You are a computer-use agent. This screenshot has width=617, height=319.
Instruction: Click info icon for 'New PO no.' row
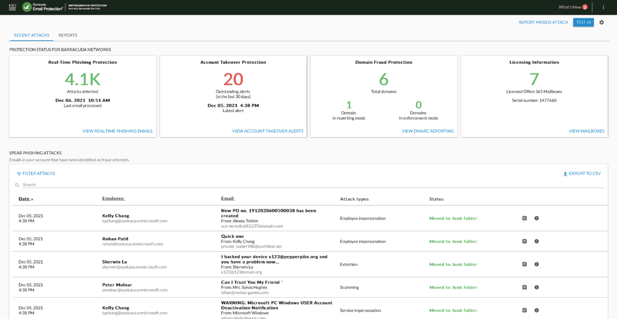click(537, 219)
